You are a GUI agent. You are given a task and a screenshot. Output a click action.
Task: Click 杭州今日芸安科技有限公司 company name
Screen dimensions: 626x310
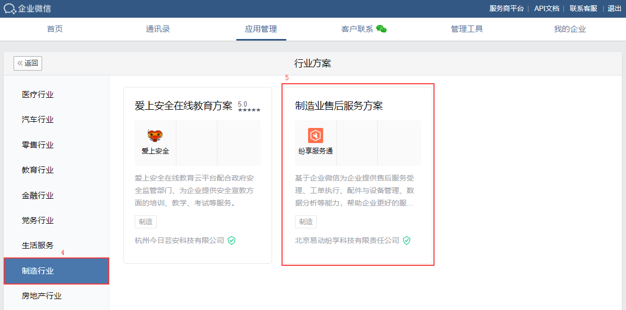(179, 240)
